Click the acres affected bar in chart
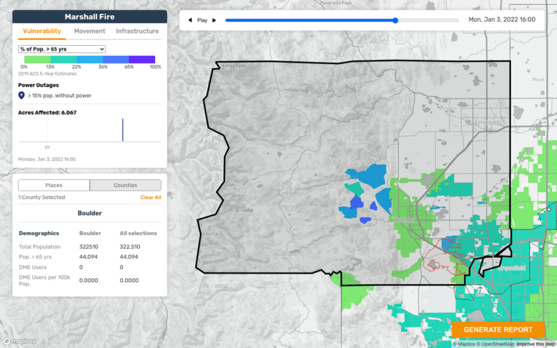 [122, 130]
